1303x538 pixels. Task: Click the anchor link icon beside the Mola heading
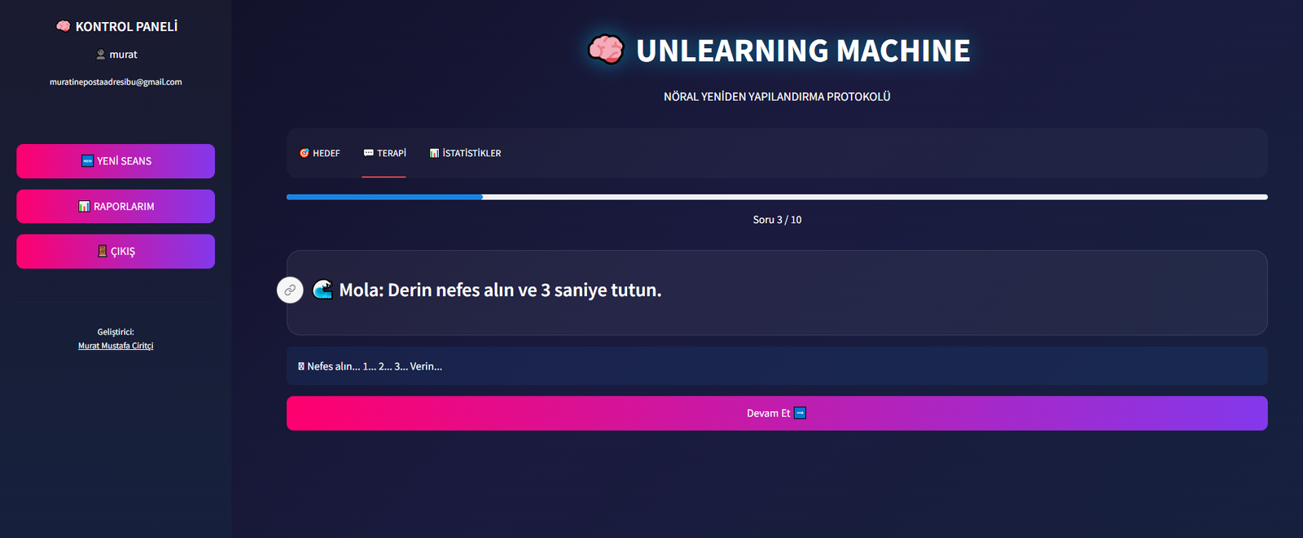(x=290, y=290)
